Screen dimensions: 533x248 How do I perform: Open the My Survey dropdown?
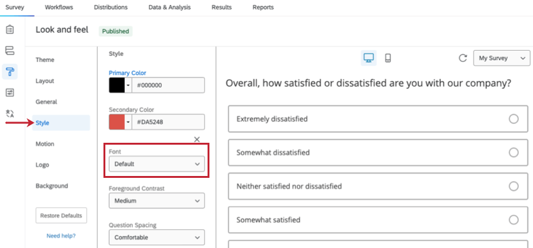point(502,58)
